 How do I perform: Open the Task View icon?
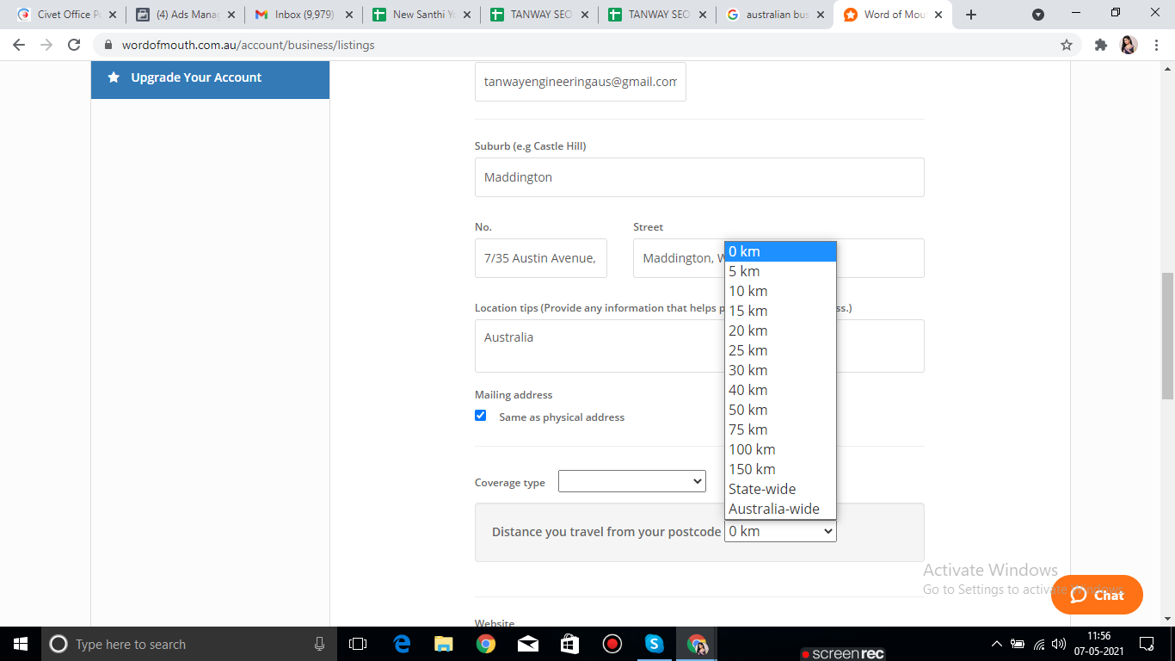click(358, 644)
